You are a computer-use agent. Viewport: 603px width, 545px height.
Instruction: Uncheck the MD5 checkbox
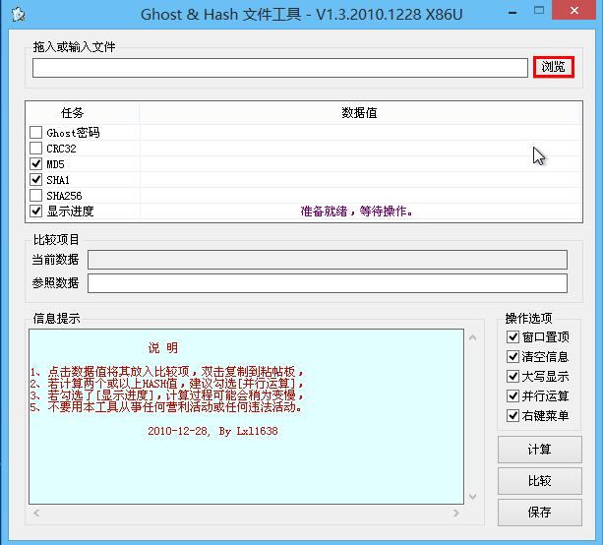36,164
